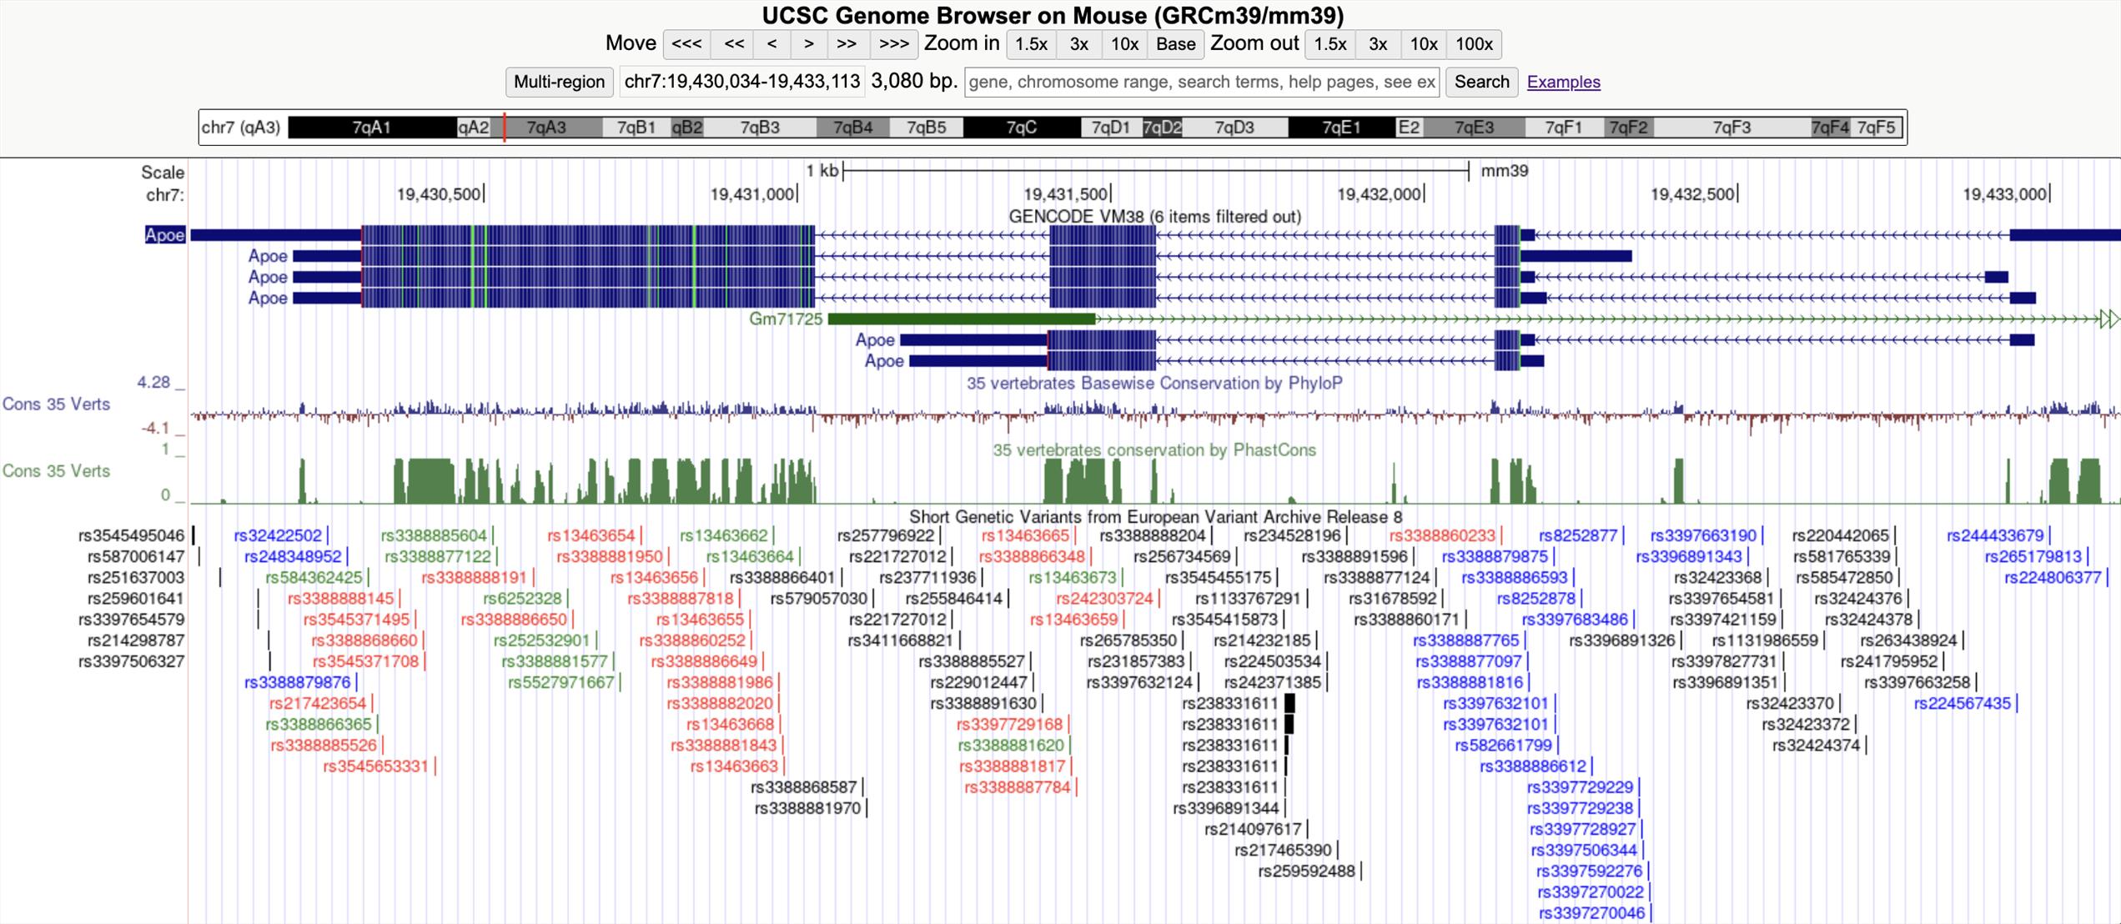Zoom in 1.5x

click(x=1031, y=44)
